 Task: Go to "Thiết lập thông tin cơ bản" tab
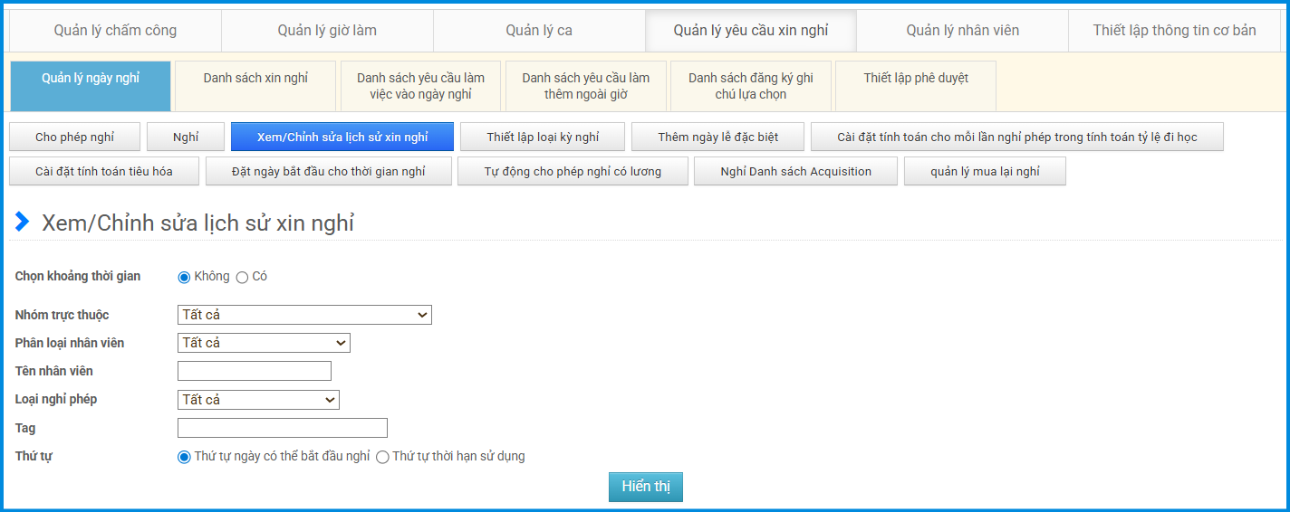1174,31
